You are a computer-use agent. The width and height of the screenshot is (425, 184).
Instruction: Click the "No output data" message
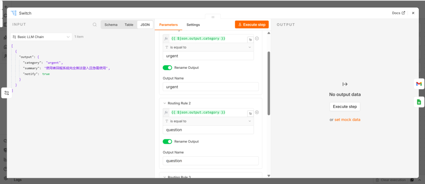point(345,95)
